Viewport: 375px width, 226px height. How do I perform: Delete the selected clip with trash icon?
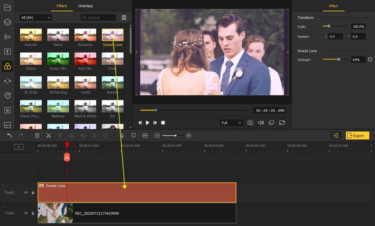pos(37,136)
